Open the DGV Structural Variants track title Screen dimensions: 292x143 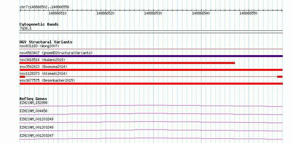(46, 42)
